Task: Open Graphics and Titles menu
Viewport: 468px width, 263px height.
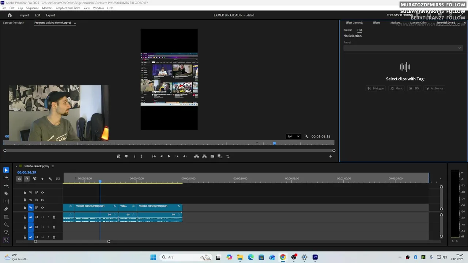Action: coord(68,8)
